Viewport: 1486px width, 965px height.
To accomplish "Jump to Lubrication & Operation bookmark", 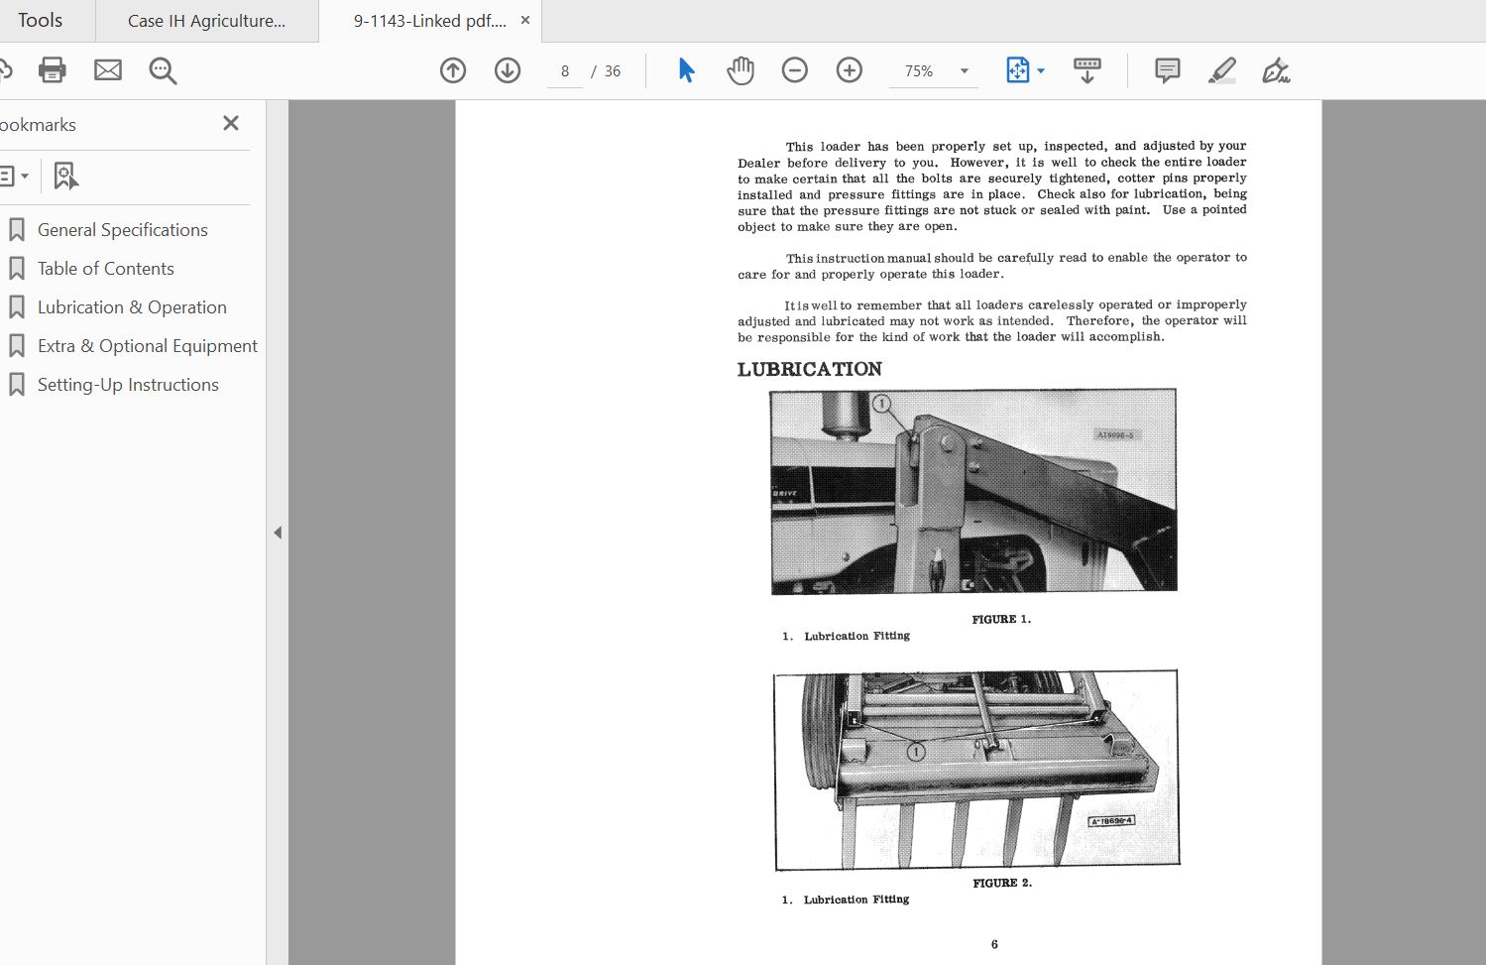I will click(x=132, y=307).
